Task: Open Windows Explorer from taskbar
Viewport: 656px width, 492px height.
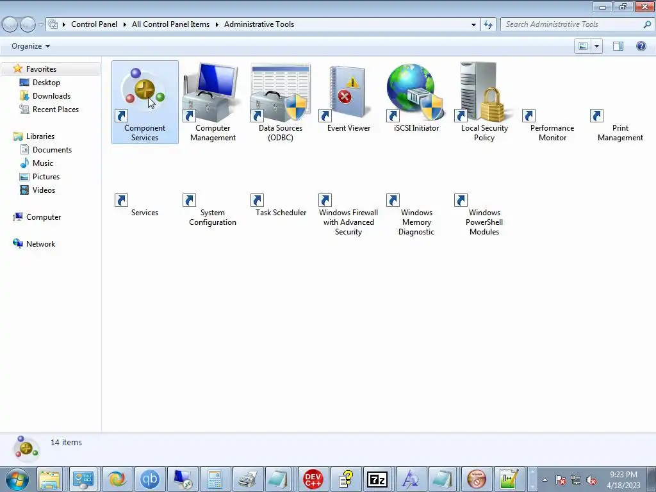Action: (x=49, y=479)
